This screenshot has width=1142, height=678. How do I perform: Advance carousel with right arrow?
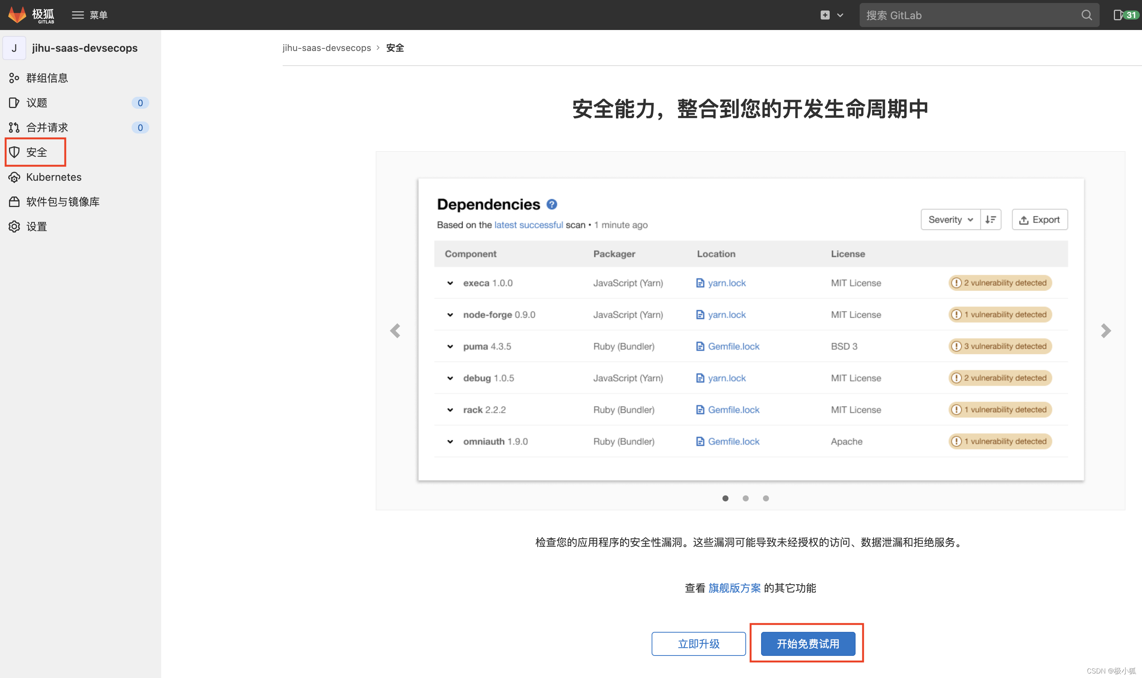[x=1106, y=331]
